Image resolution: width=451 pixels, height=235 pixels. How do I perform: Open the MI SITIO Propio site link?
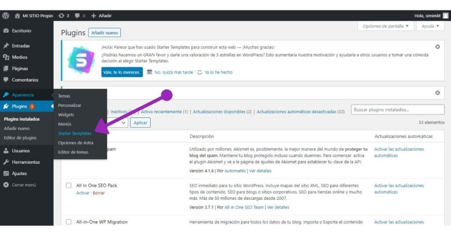tap(34, 16)
